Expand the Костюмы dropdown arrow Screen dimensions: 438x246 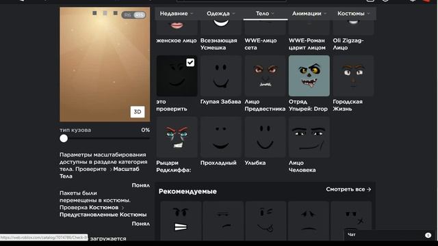368,14
